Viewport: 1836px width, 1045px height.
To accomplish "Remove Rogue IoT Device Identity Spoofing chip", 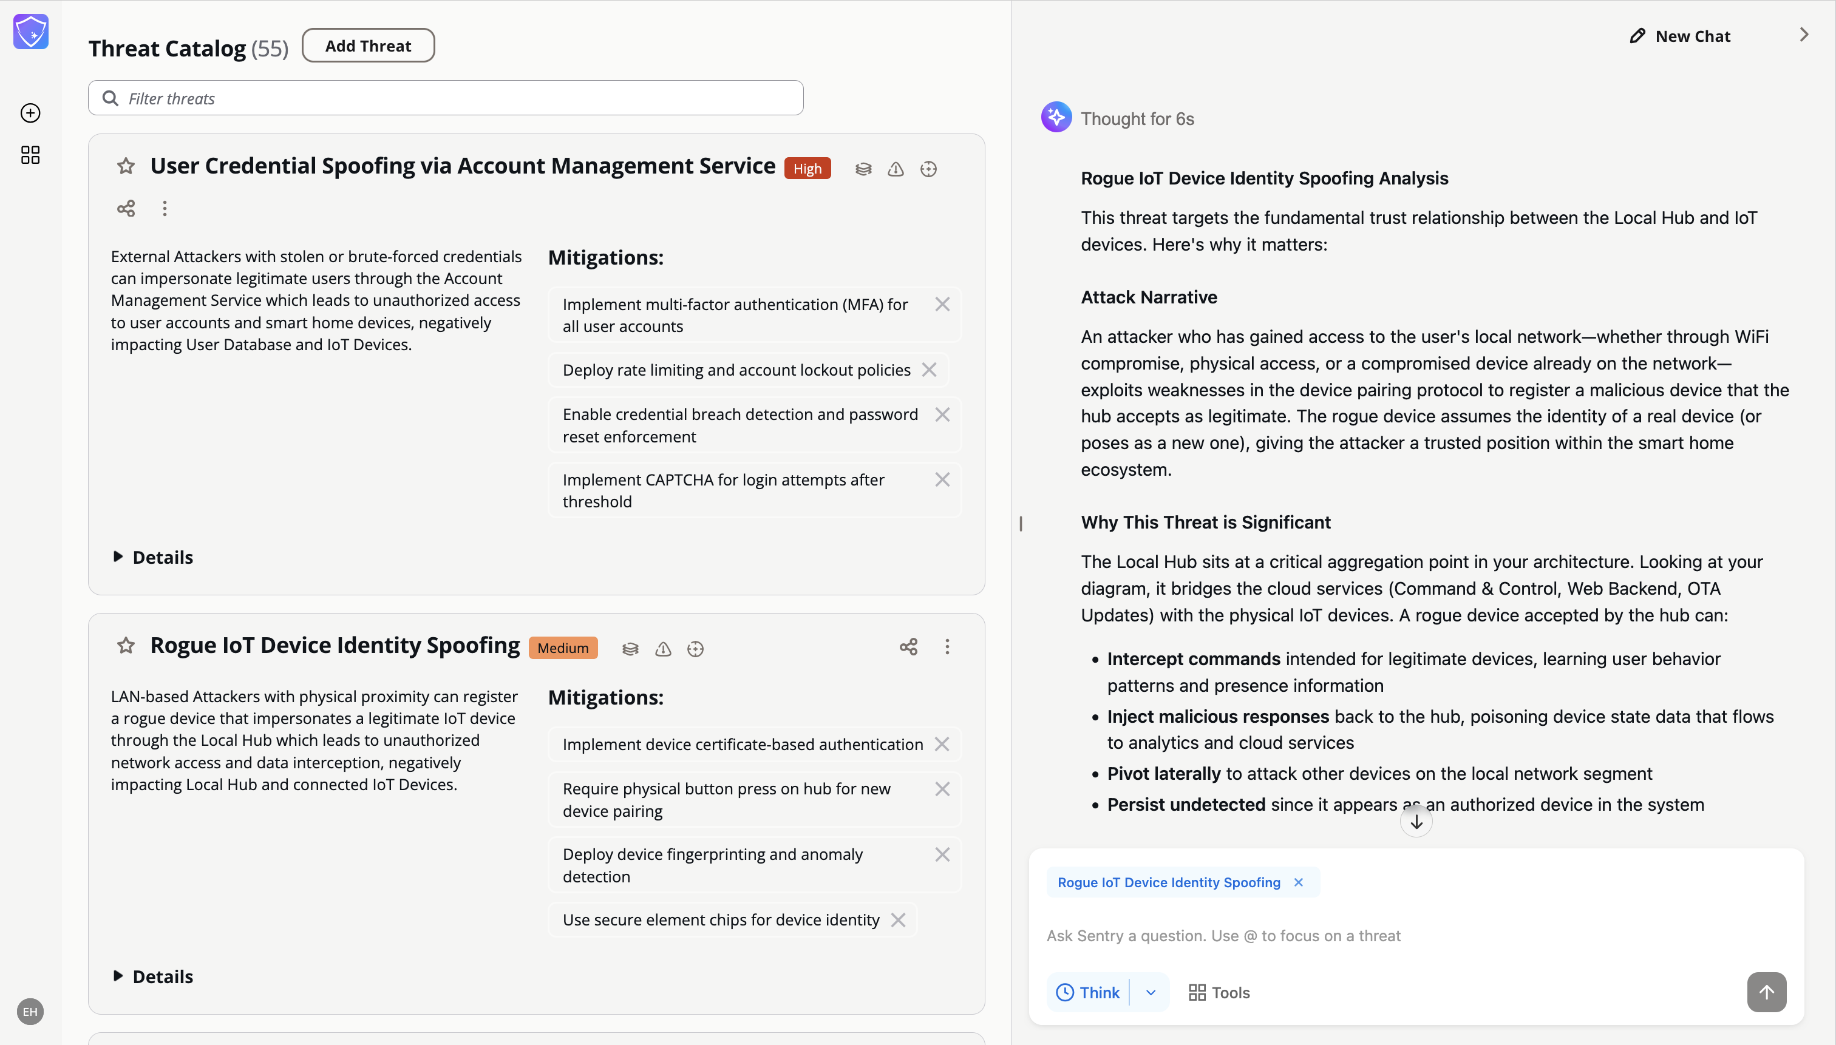I will point(1298,882).
